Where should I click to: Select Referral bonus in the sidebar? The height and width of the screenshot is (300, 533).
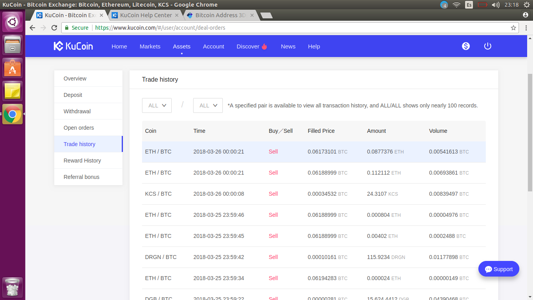click(x=89, y=177)
